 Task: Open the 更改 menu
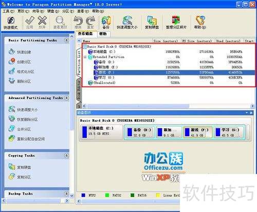pyautogui.click(x=23, y=11)
